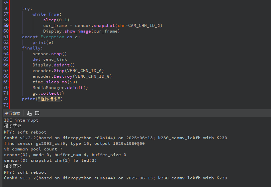Place cursor on the 'while True:' line

click(x=46, y=14)
